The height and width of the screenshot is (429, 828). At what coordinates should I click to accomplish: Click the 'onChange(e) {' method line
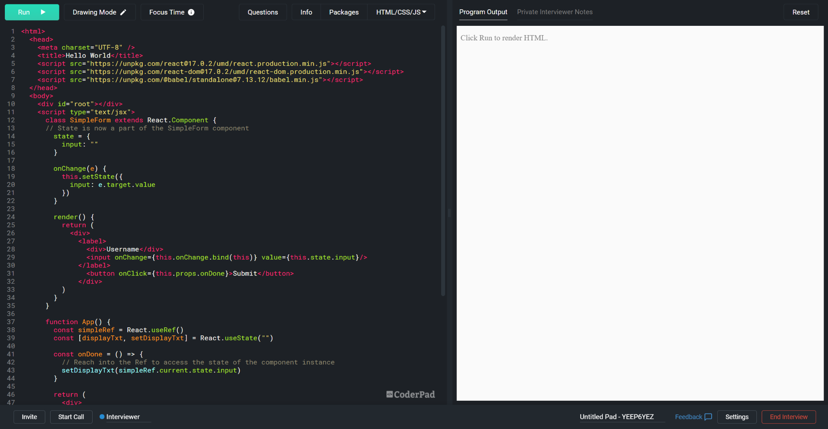click(80, 169)
